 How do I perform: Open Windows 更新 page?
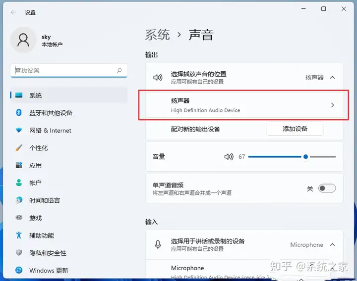click(x=69, y=270)
